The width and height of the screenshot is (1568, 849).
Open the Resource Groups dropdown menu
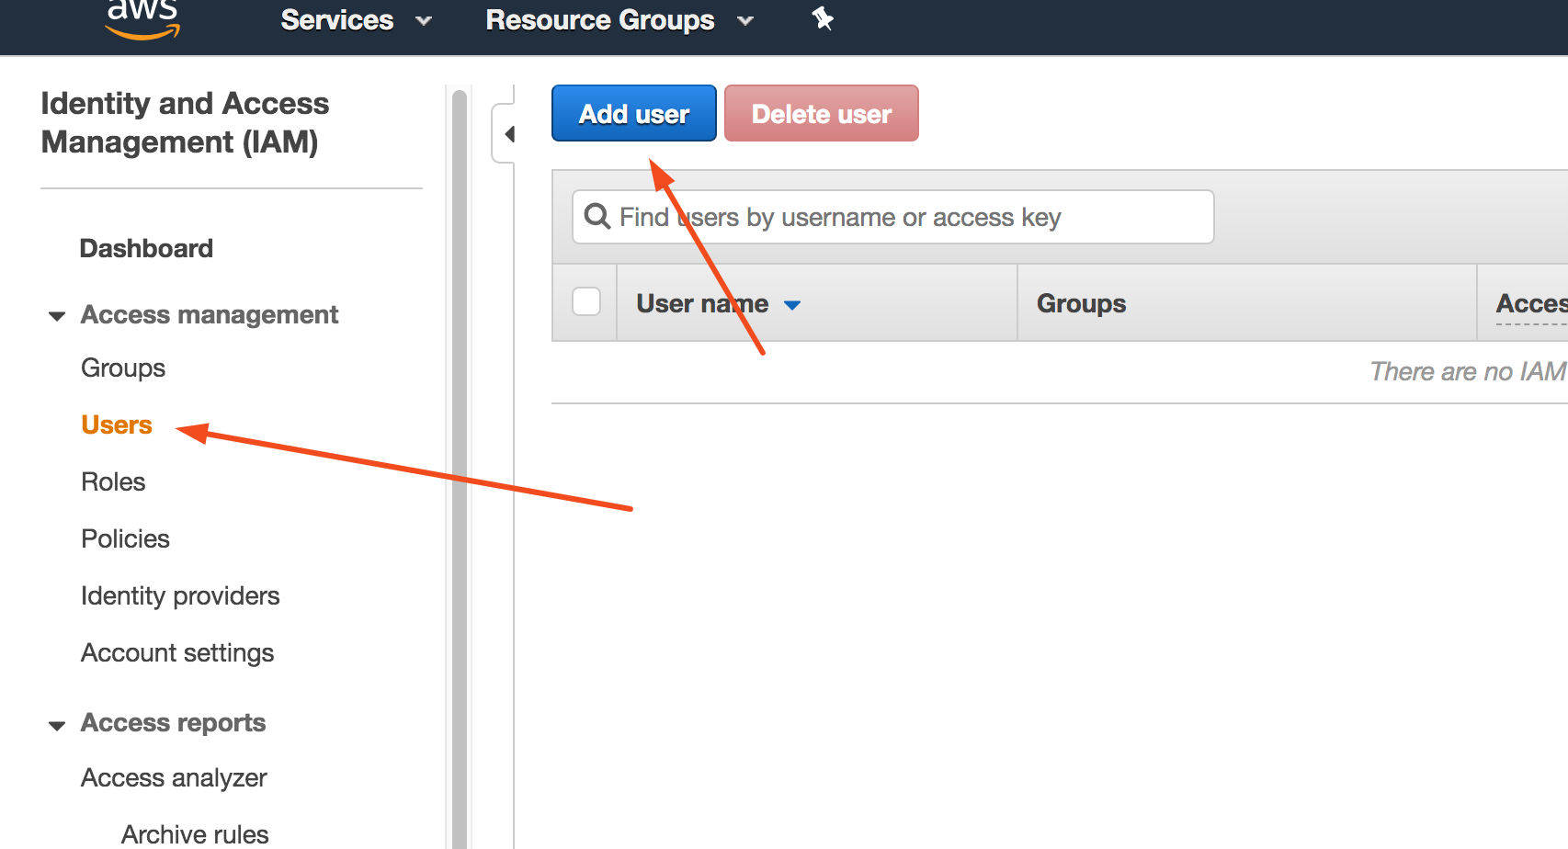(619, 20)
